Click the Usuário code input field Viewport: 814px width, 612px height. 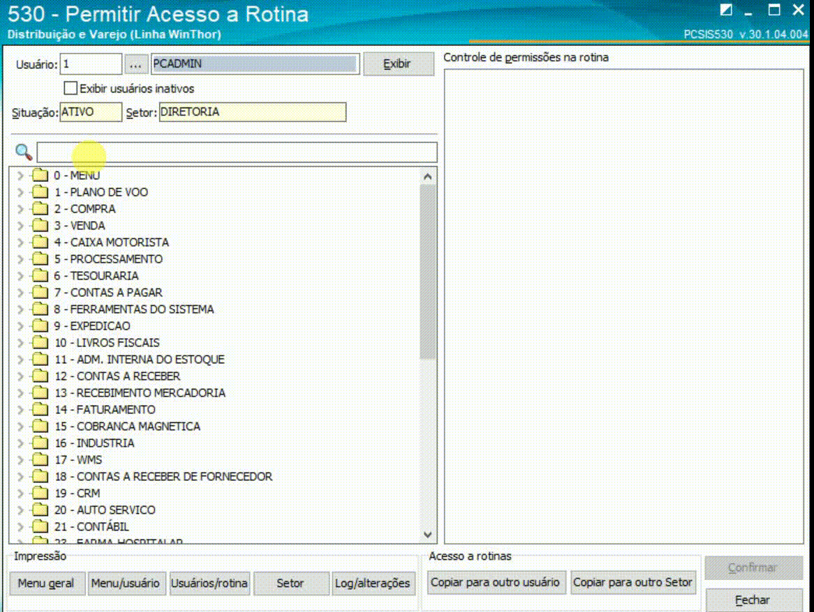tap(91, 63)
